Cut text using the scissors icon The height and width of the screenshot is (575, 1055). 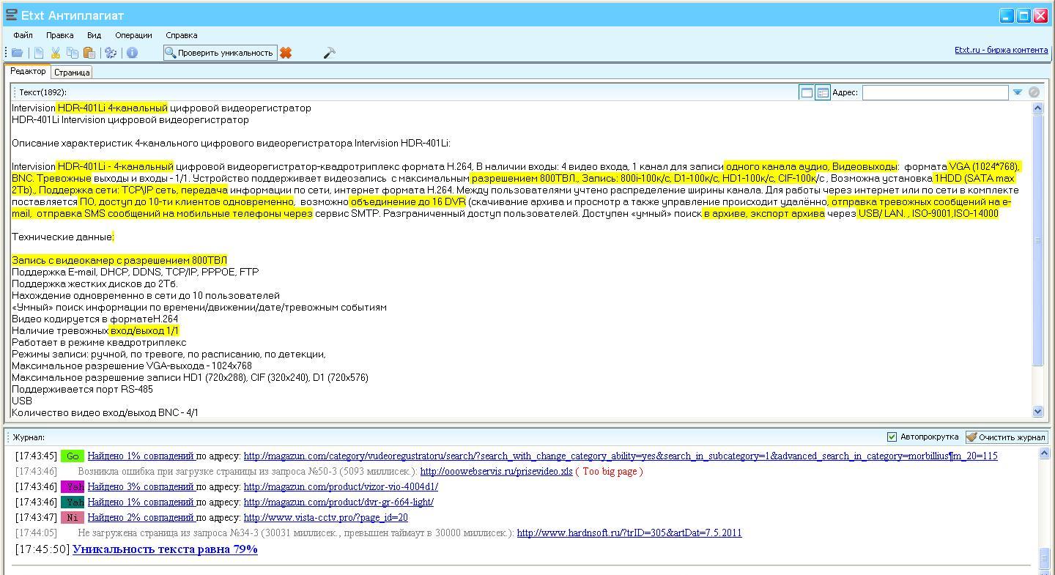[55, 53]
